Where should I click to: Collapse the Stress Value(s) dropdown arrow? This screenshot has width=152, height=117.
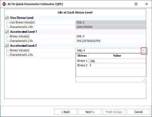[144, 51]
